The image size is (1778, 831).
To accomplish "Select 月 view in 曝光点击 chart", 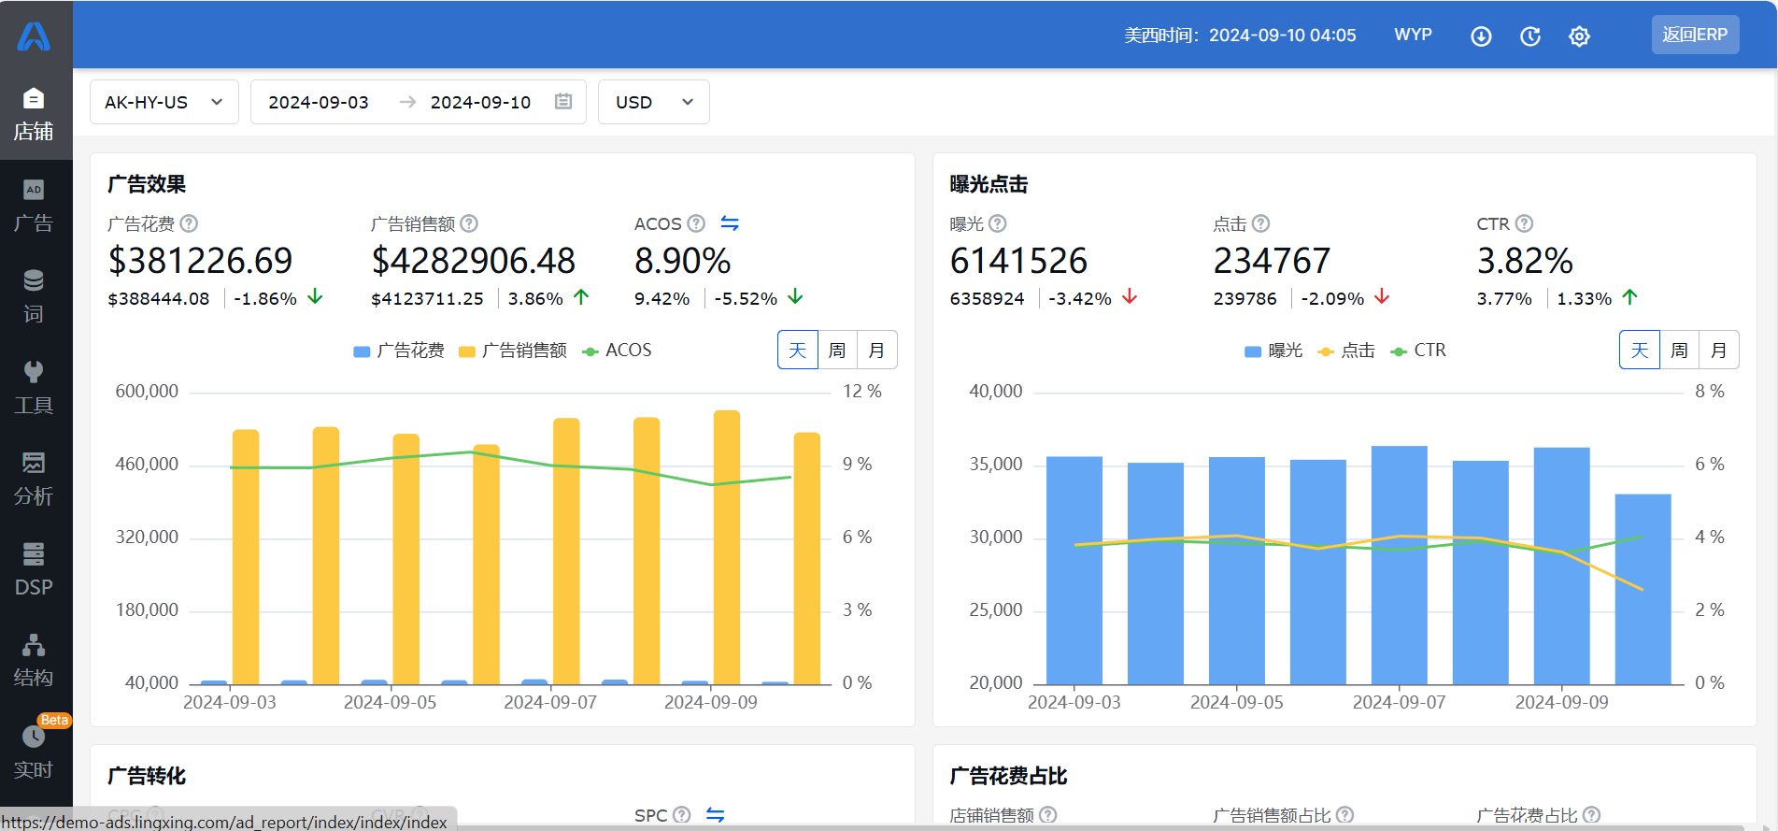I will pos(1719,350).
